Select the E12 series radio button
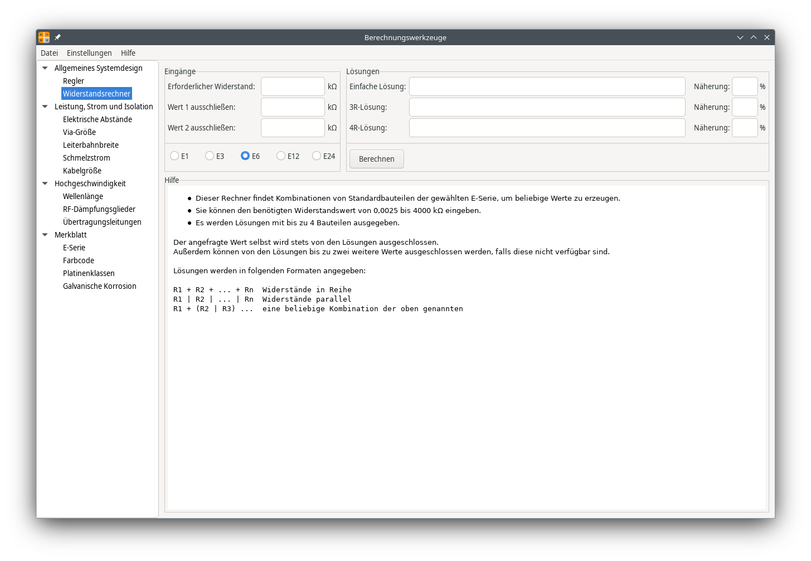The width and height of the screenshot is (811, 561). click(281, 156)
